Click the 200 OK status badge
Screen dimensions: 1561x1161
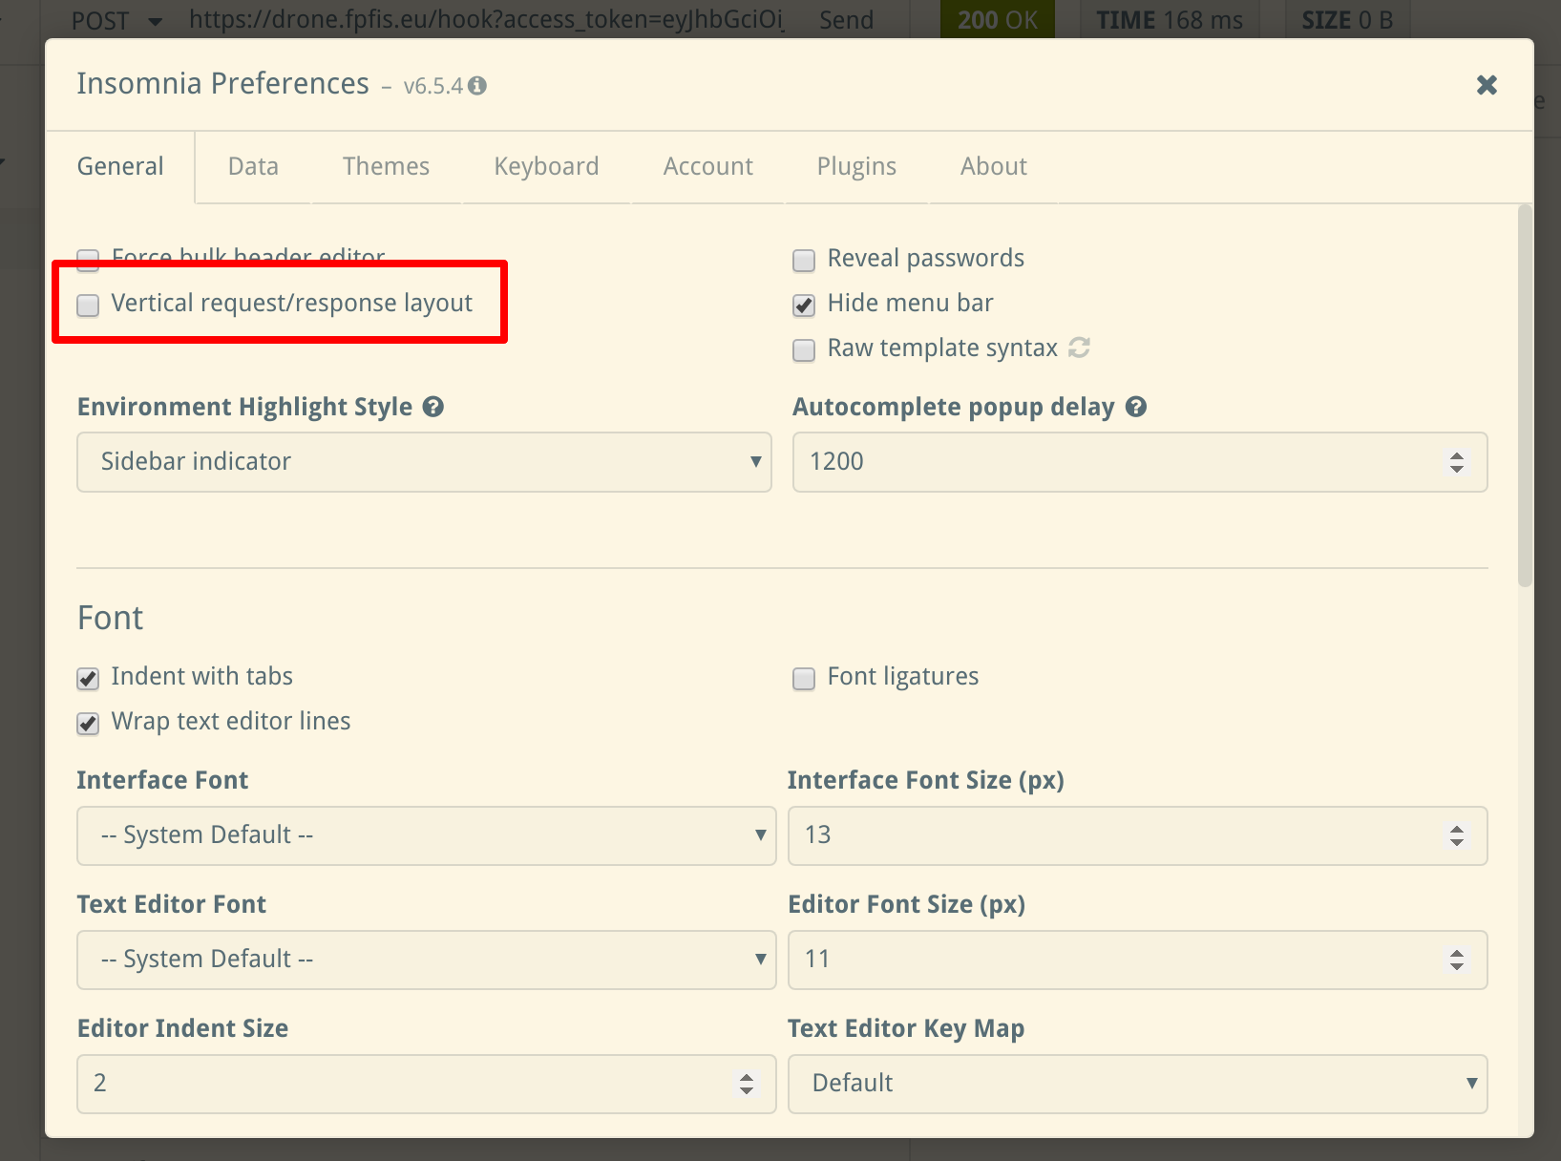click(998, 20)
